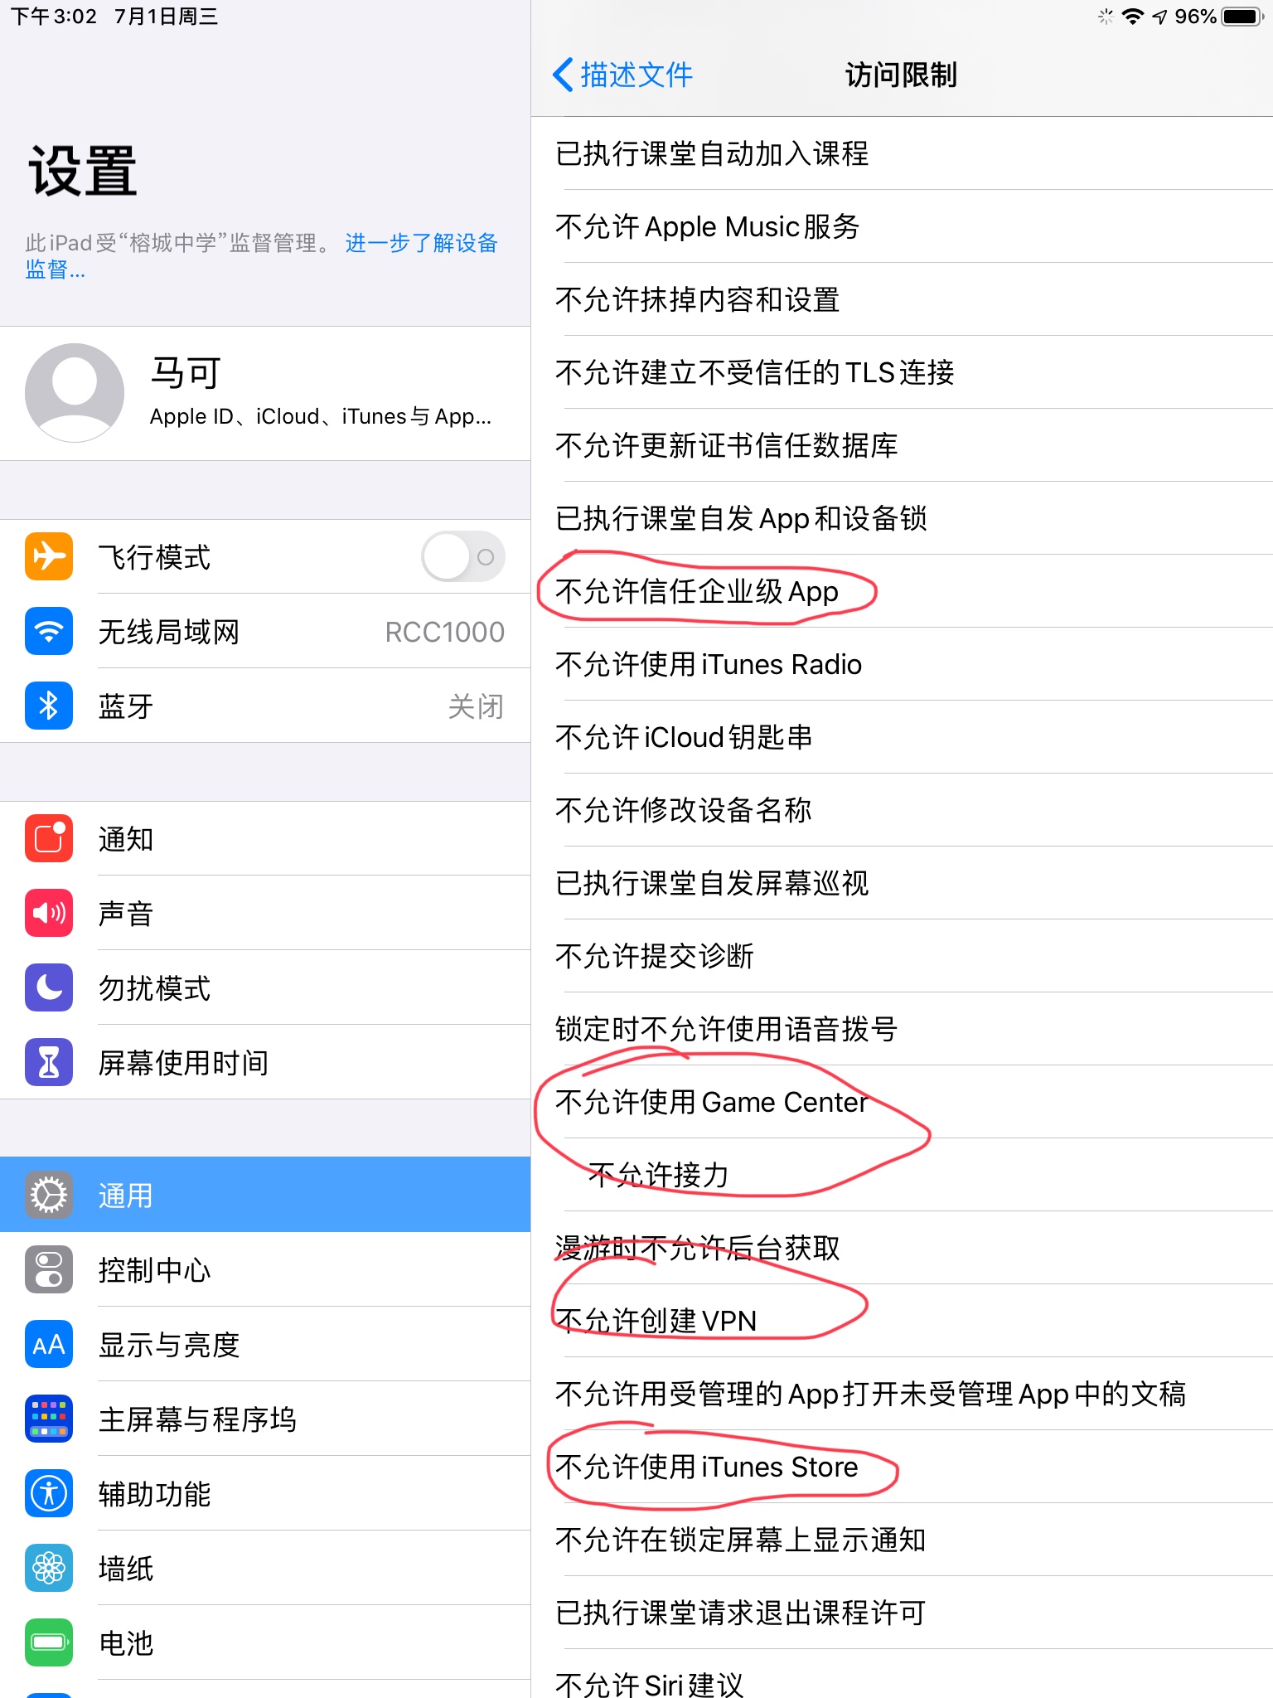Tap the Accessibility icon
The height and width of the screenshot is (1698, 1273).
pos(49,1493)
